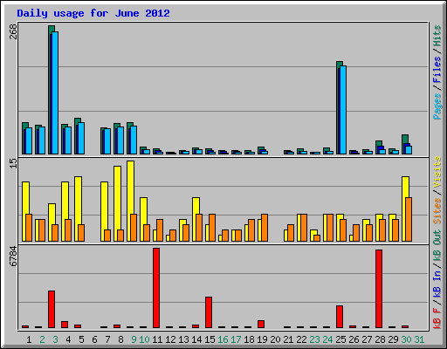Click green day label "16"
The image size is (447, 349).
[x=223, y=339]
